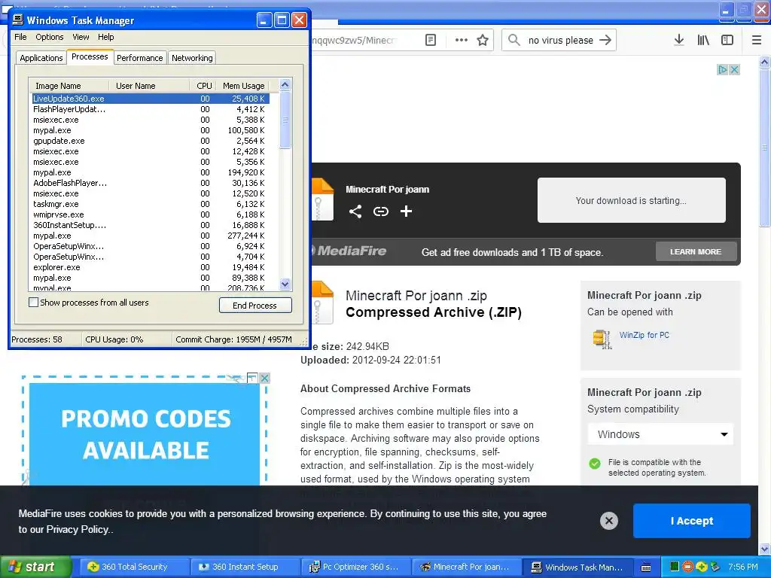Bookmark this page with star icon
Image resolution: width=771 pixels, height=578 pixels.
(483, 41)
